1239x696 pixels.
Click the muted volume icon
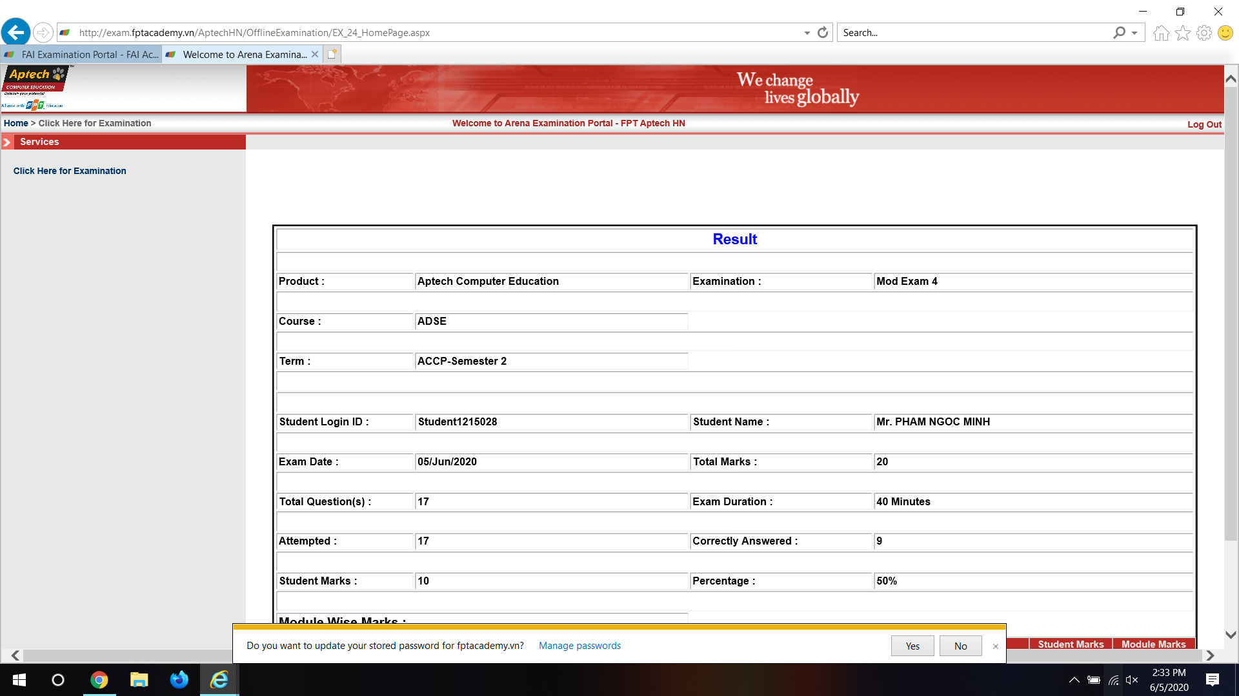pos(1133,680)
